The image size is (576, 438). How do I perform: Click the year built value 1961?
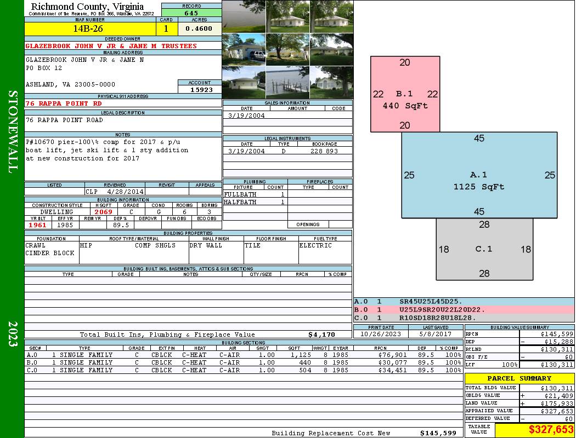coord(37,225)
